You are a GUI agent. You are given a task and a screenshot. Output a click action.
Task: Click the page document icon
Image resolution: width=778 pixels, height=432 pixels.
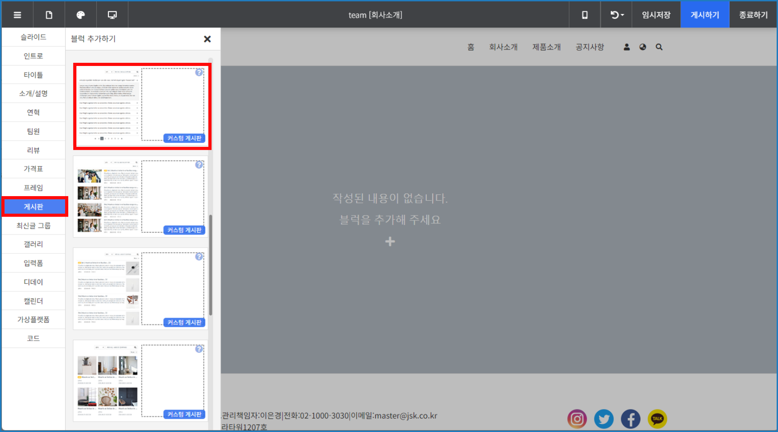[x=49, y=15]
